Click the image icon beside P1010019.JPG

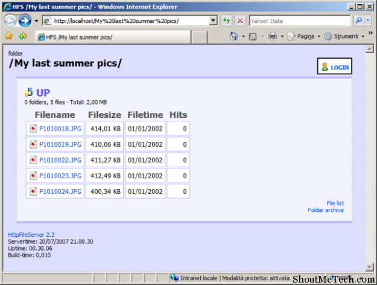pyautogui.click(x=33, y=144)
